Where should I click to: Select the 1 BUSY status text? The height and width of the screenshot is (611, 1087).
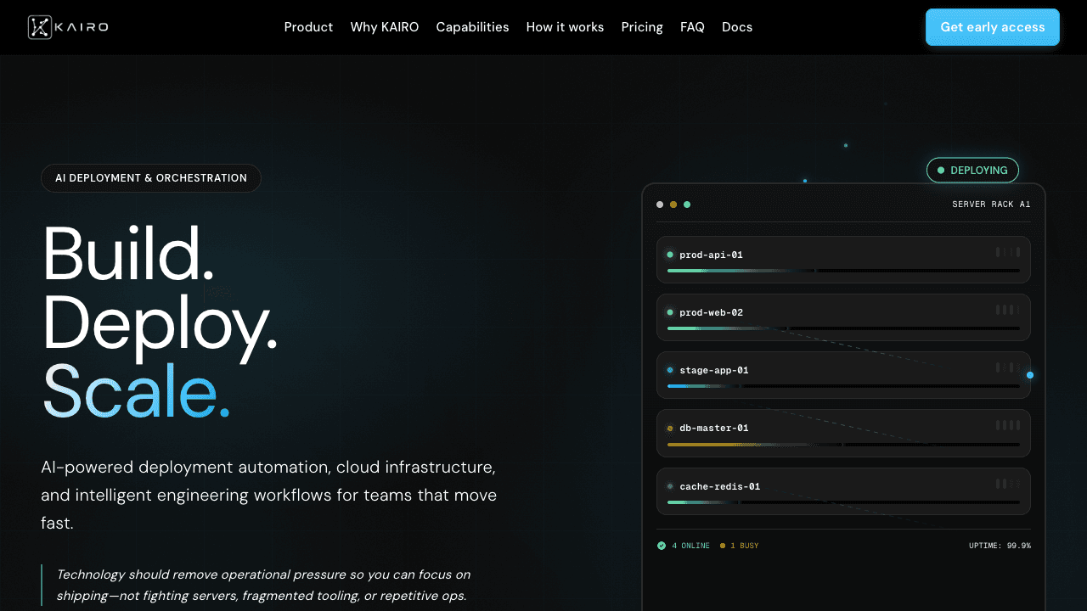745,546
